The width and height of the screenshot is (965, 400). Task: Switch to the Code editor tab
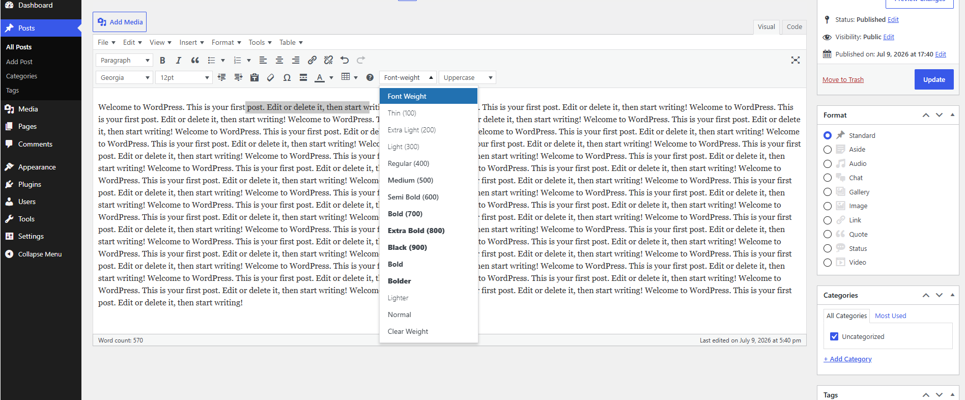point(794,26)
